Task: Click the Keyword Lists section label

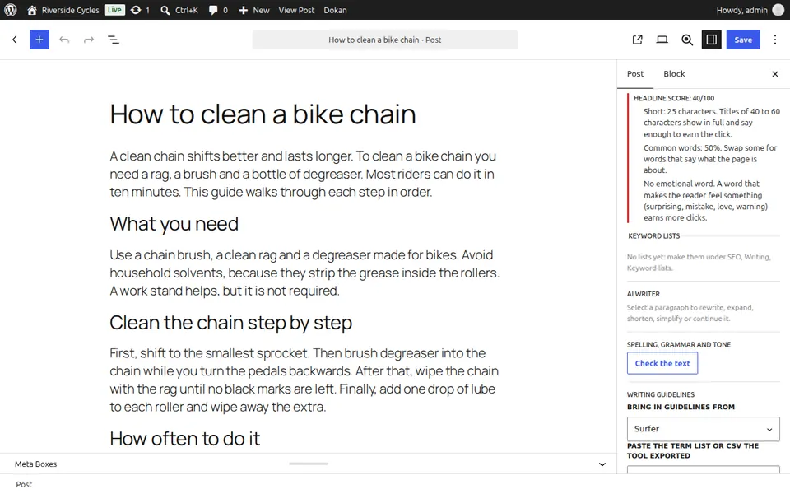Action: [x=654, y=236]
